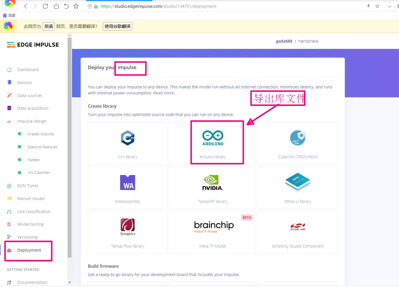Go to browser home page icon
Image resolution: width=399 pixels, height=287 pixels.
click(x=56, y=6)
